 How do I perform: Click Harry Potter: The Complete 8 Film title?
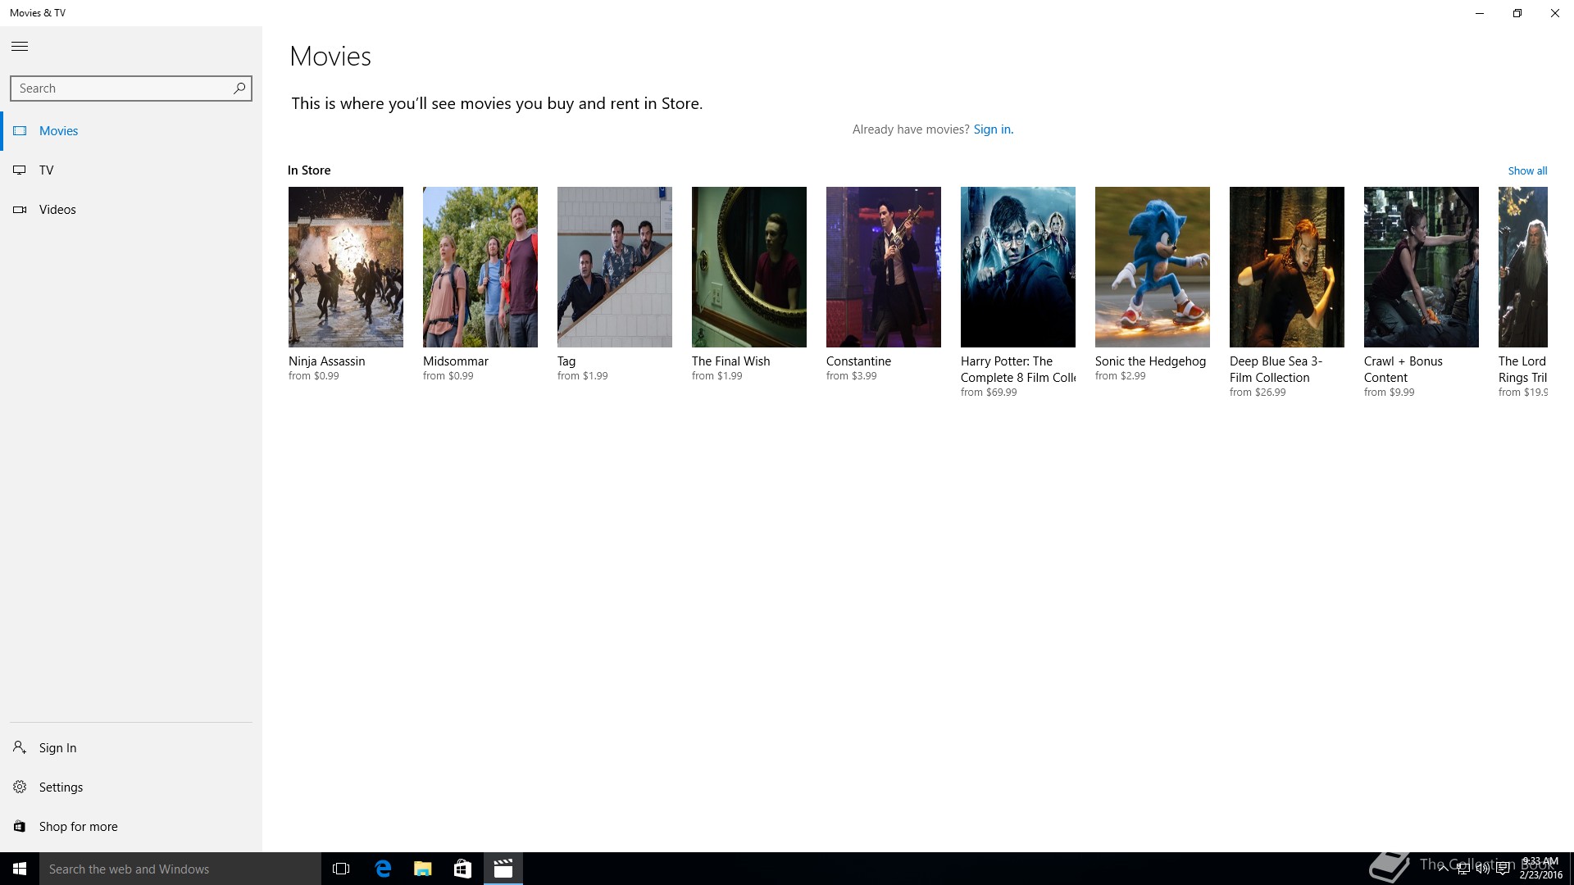click(1018, 370)
